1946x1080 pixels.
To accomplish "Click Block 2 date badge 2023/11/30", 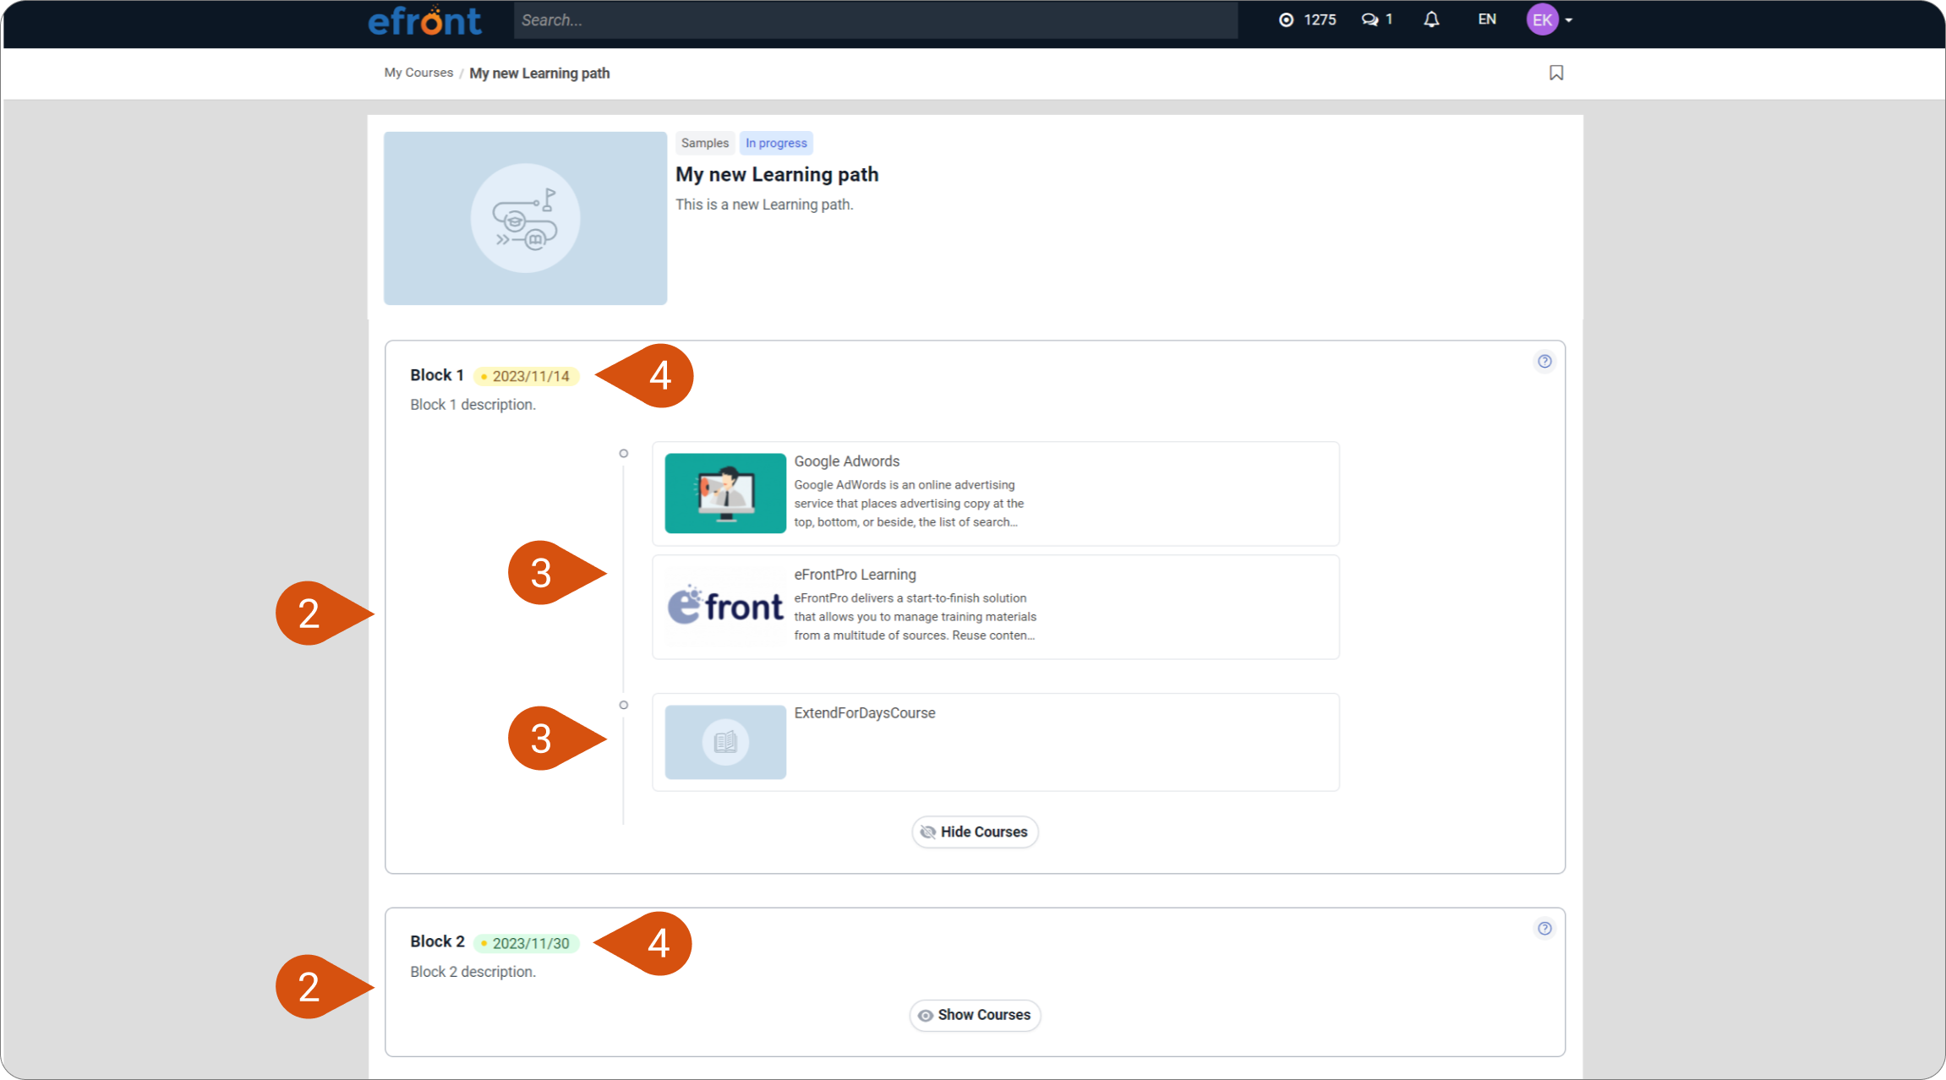I will [x=526, y=943].
